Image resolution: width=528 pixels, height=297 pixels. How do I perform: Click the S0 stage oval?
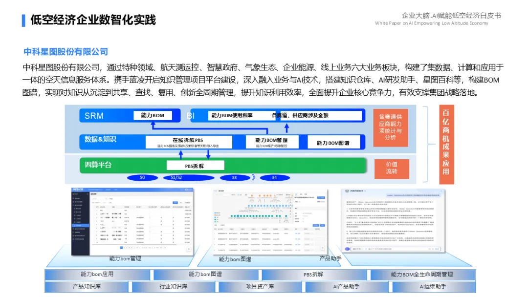[142, 178]
